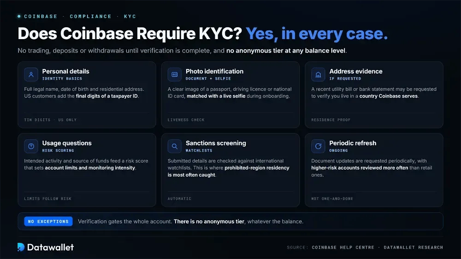Click the 'IDENTITY BASICS' subtitle
The image size is (461, 259).
(62, 79)
